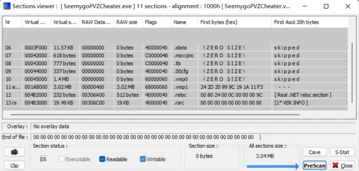This screenshot has height=171, width=359.
Task: Click virtual offset 004B3000
Action: 36,103
